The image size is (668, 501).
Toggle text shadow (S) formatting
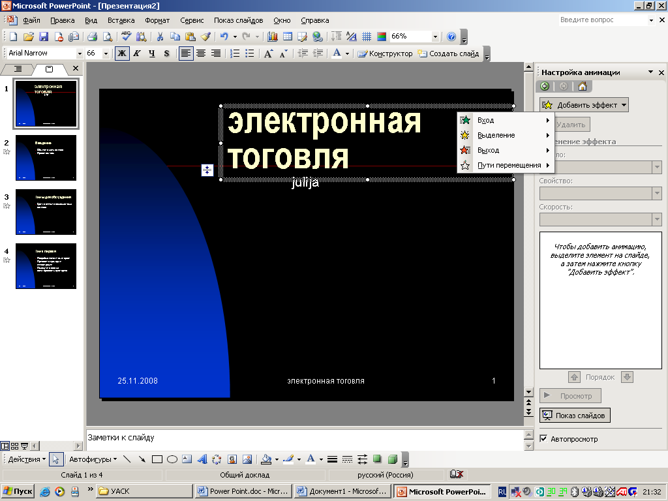[x=166, y=53]
